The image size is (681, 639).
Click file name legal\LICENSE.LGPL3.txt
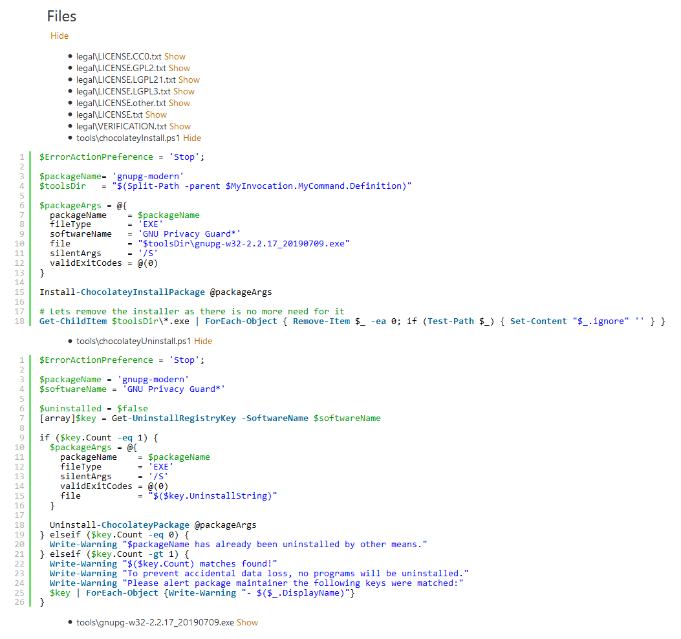(x=124, y=92)
